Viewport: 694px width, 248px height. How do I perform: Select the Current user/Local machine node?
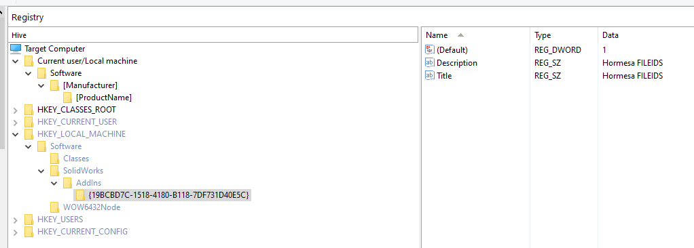point(87,61)
